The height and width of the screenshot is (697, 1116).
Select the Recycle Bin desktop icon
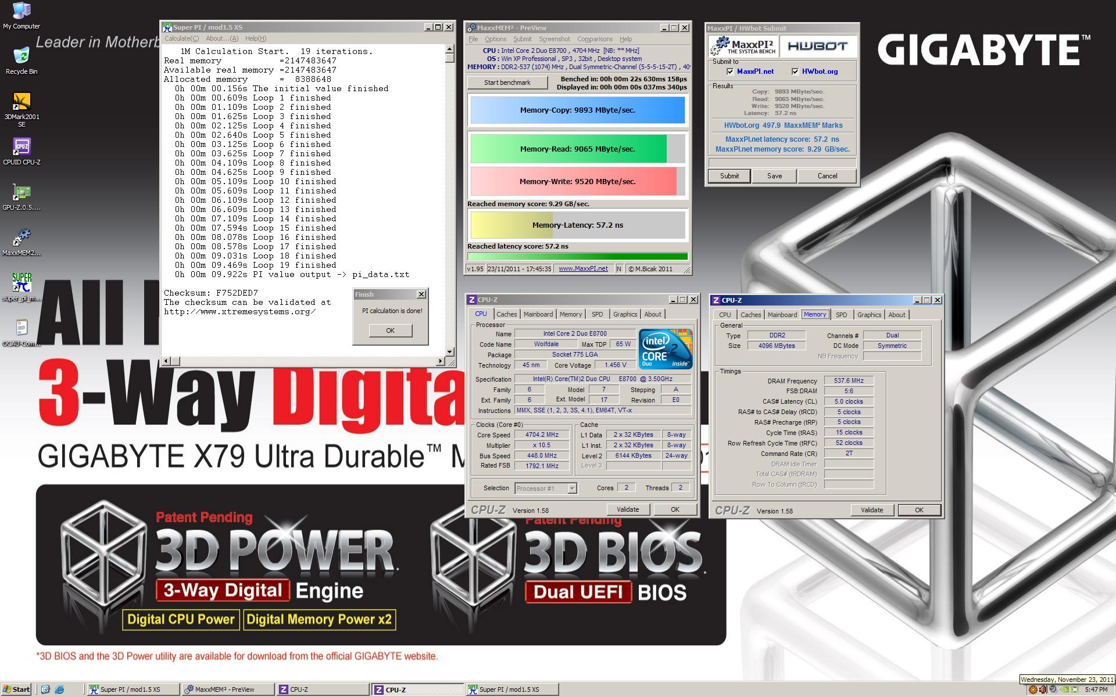[22, 61]
